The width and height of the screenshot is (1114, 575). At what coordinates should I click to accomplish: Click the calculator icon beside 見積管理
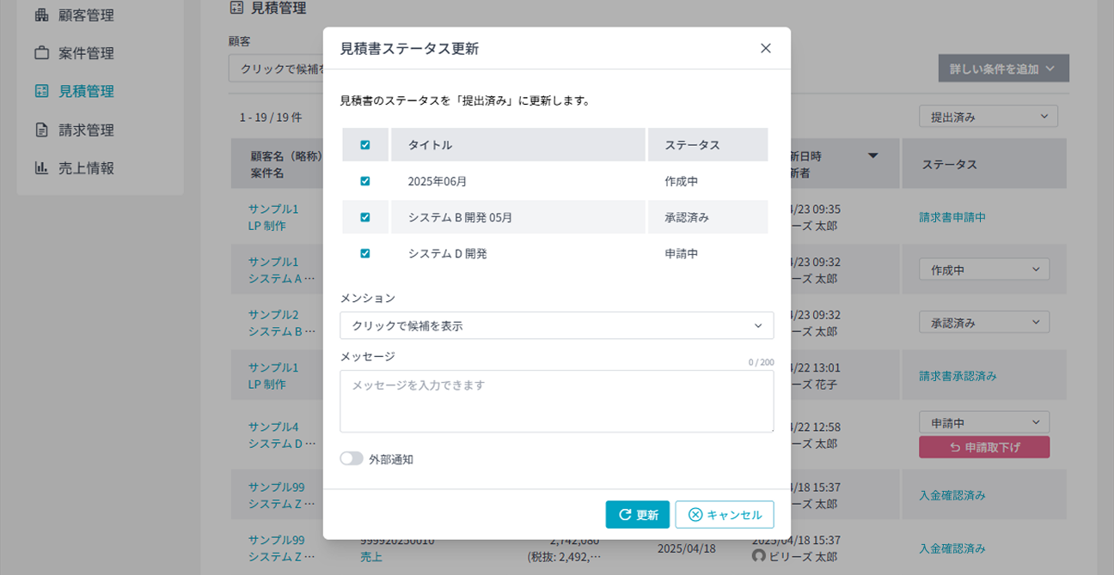point(41,91)
